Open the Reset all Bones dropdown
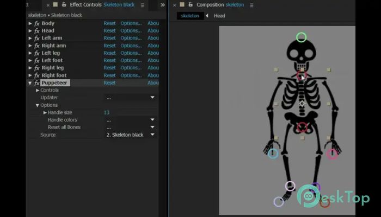This screenshot has height=217, width=381. (x=130, y=127)
